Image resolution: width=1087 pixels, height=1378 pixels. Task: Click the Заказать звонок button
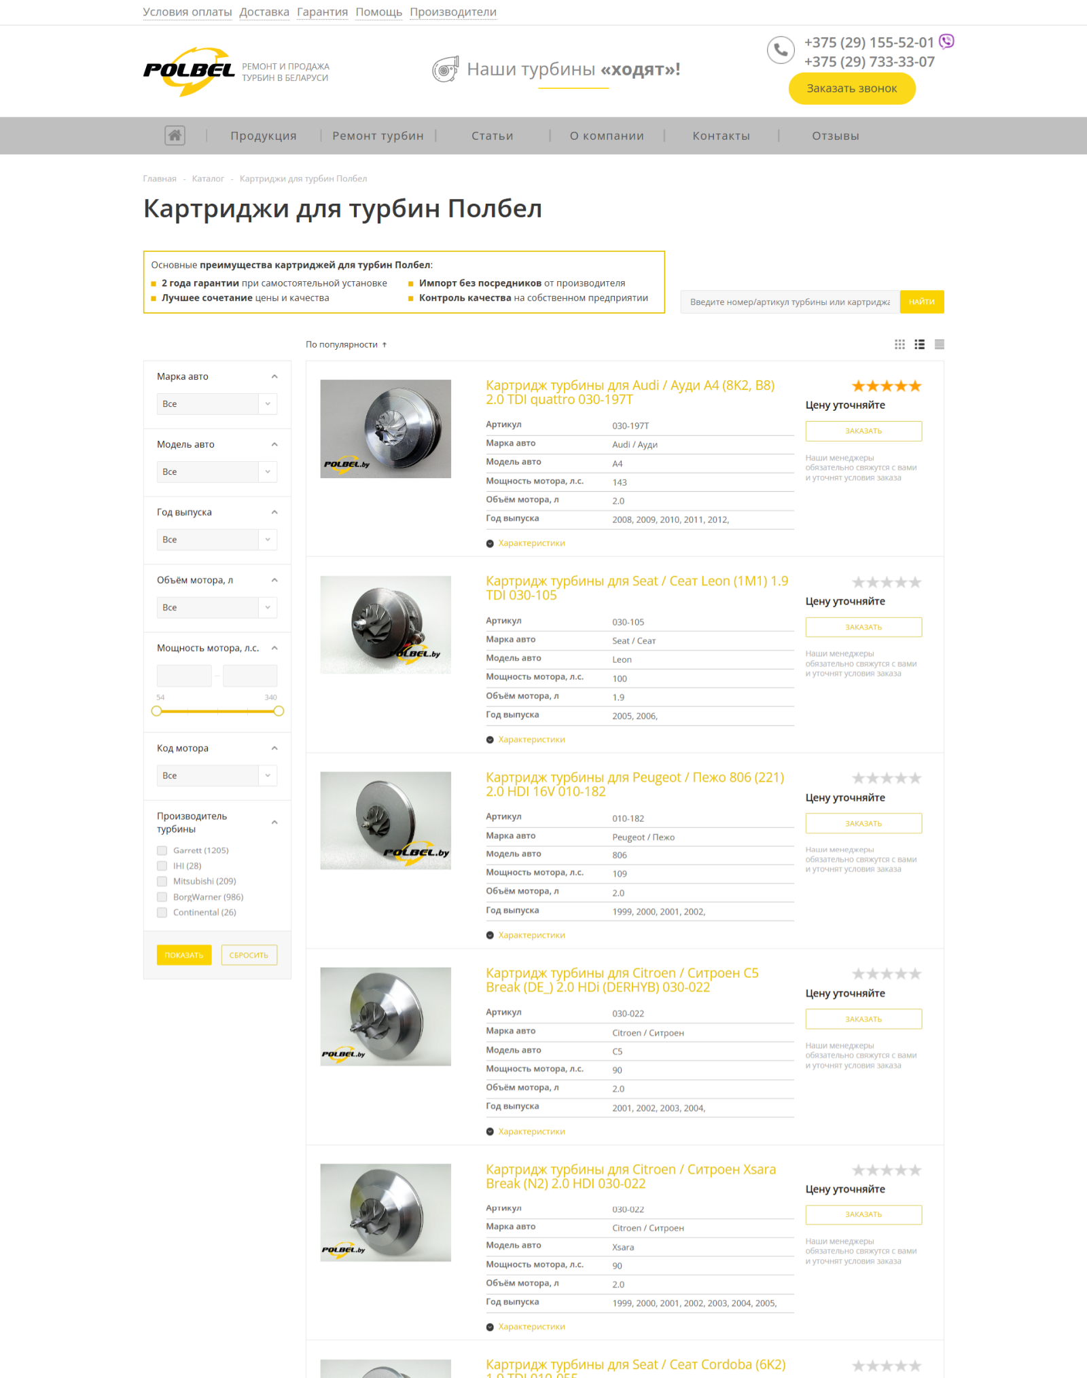point(852,88)
